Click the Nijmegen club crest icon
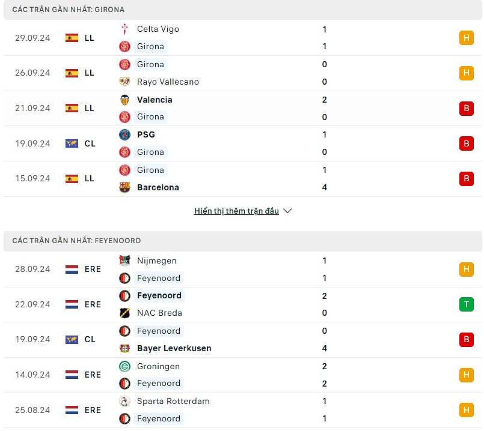This screenshot has width=484, height=431. 125,261
